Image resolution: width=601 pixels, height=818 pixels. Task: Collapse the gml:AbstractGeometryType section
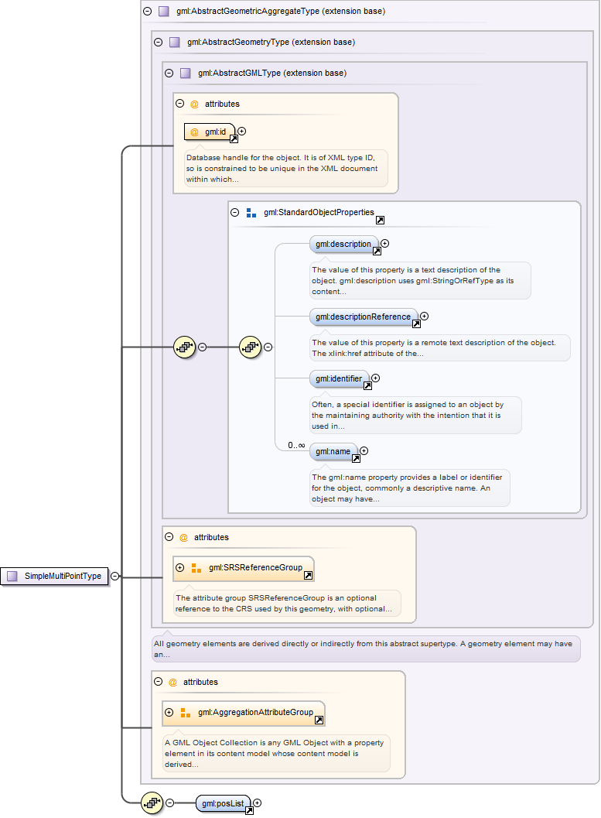click(158, 43)
